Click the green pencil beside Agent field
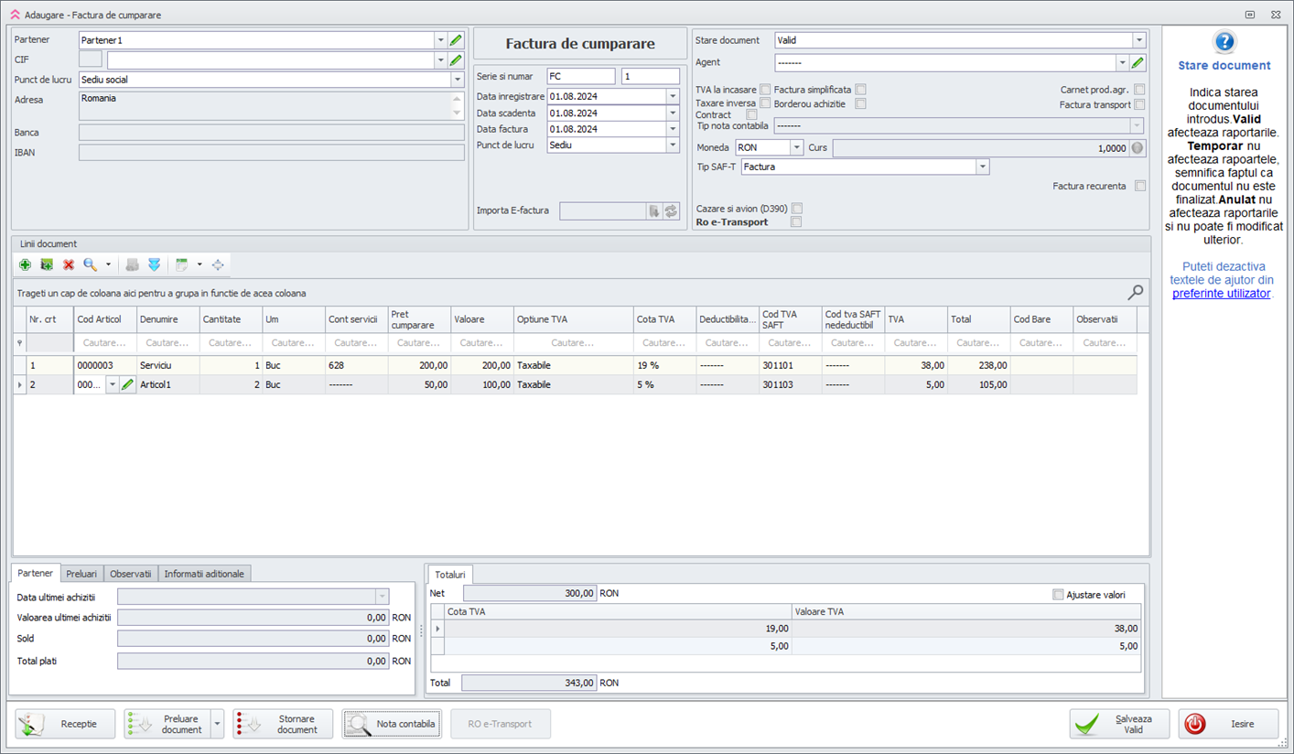This screenshot has width=1294, height=754. (1138, 63)
